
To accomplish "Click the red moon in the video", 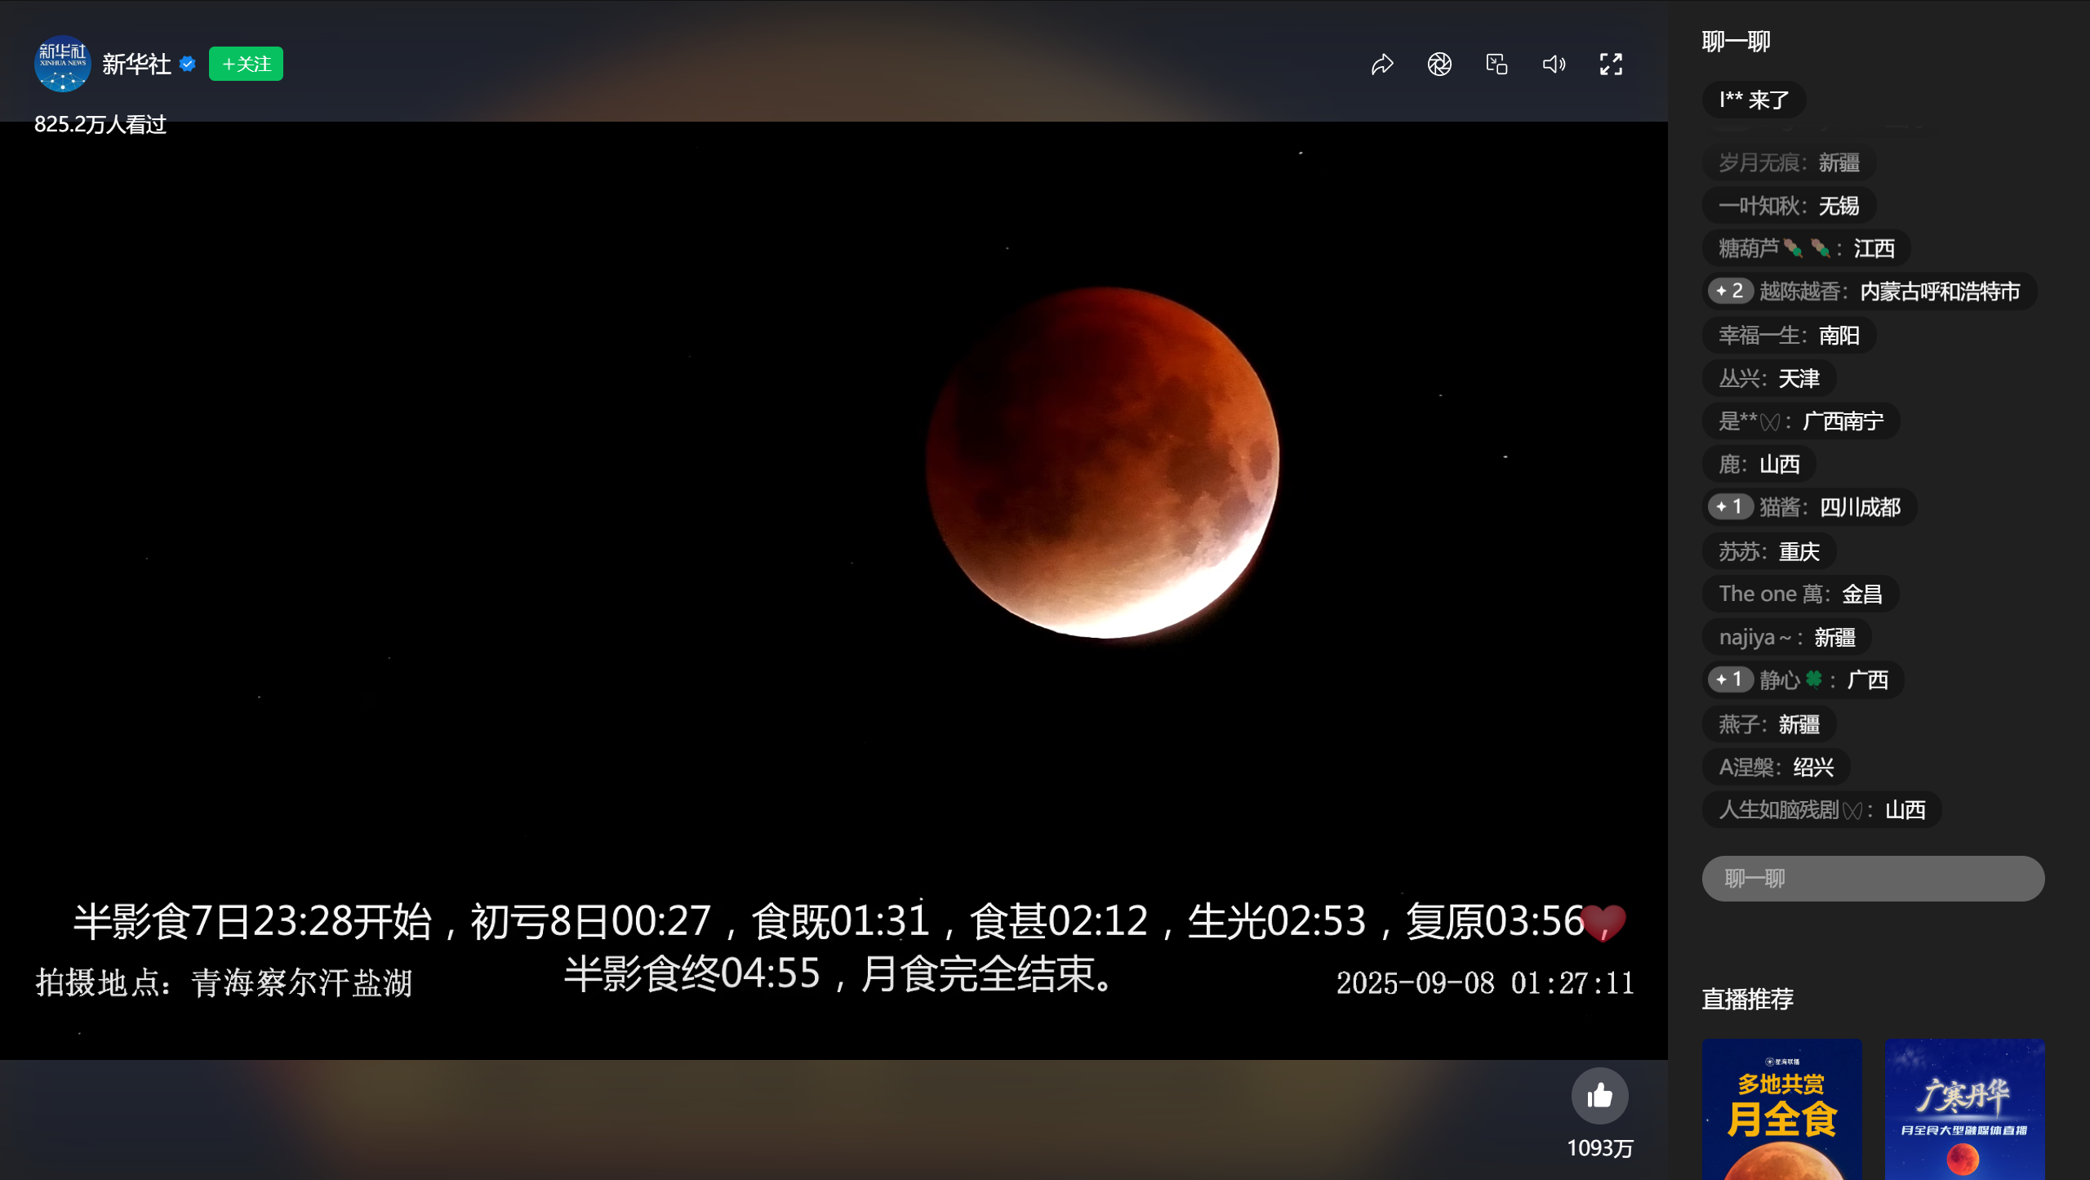I will point(1102,462).
